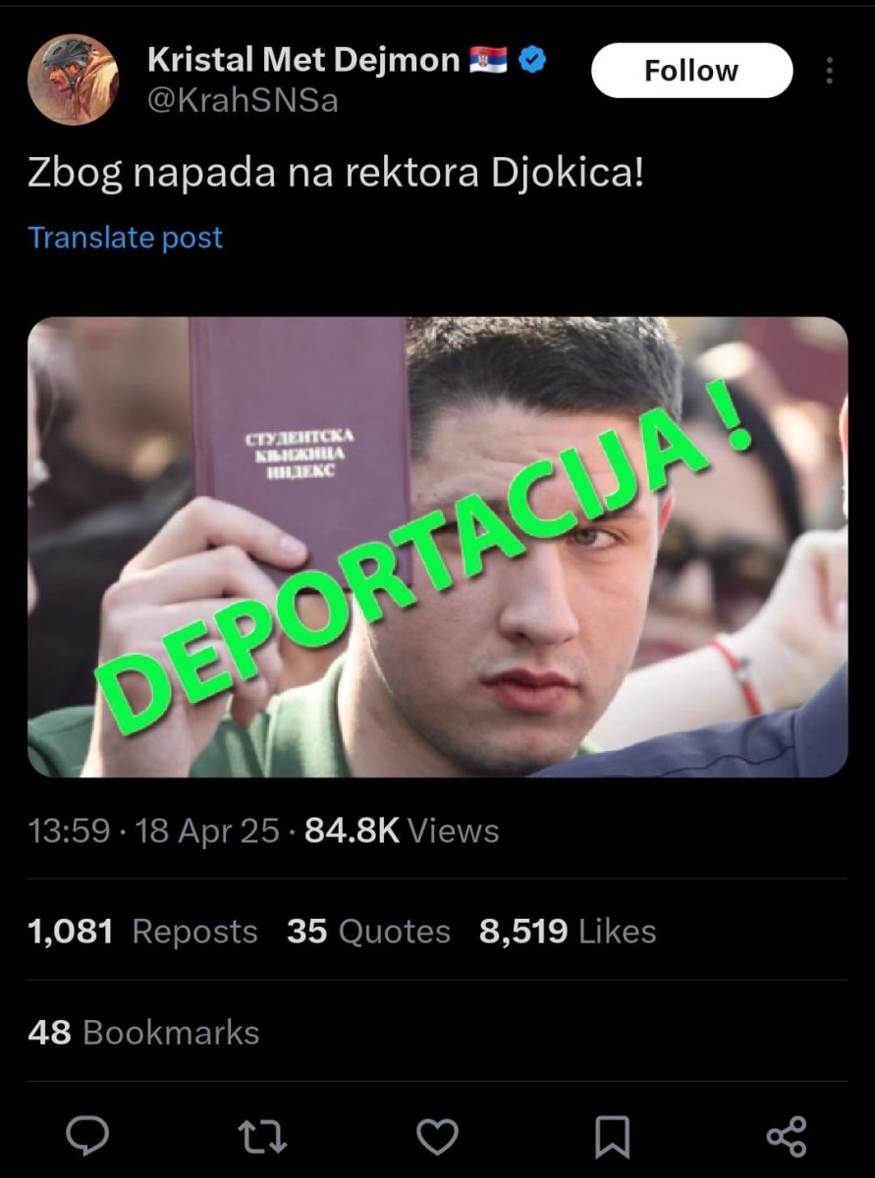This screenshot has height=1178, width=875.
Task: Click Translate post link
Action: click(x=126, y=238)
